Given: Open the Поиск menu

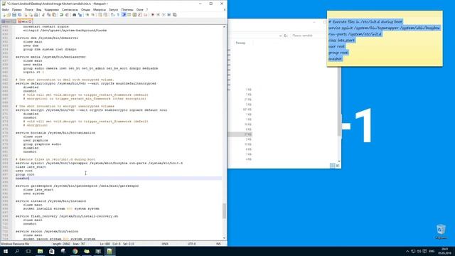Looking at the screenshot, I should (x=28, y=9).
